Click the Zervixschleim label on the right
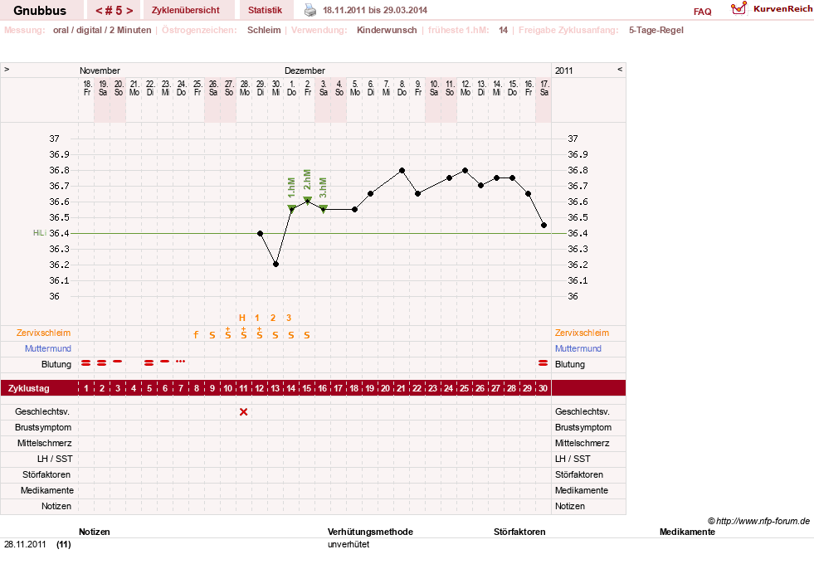814x564 pixels. point(582,333)
